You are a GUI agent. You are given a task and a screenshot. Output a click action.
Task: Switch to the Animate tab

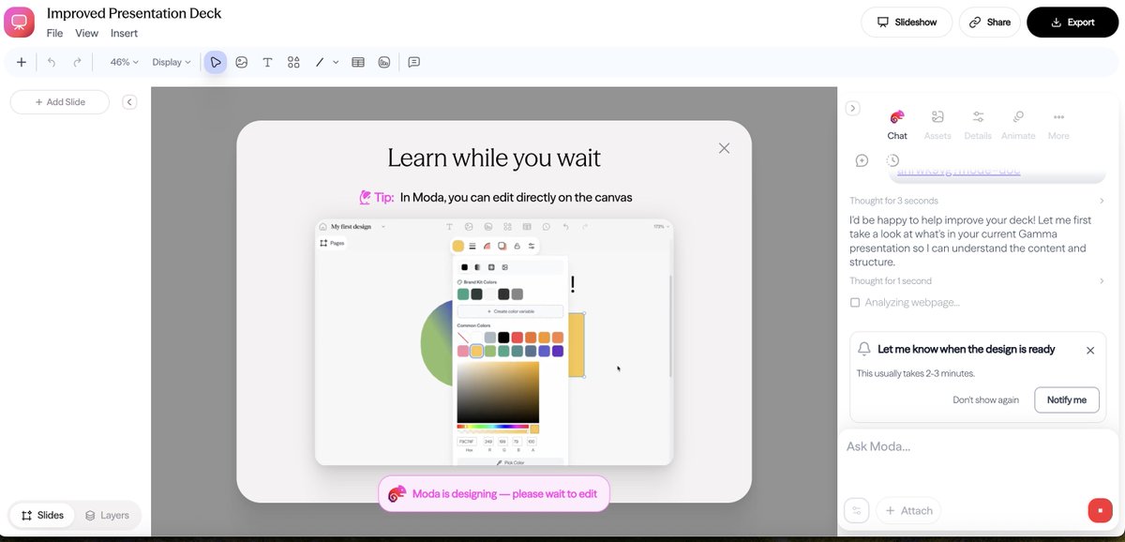tap(1018, 125)
